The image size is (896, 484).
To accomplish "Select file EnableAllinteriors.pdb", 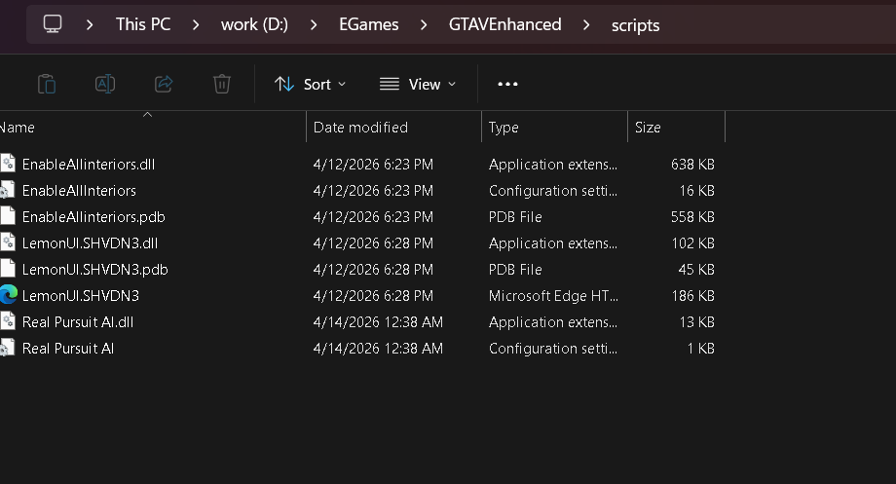I will (x=93, y=216).
